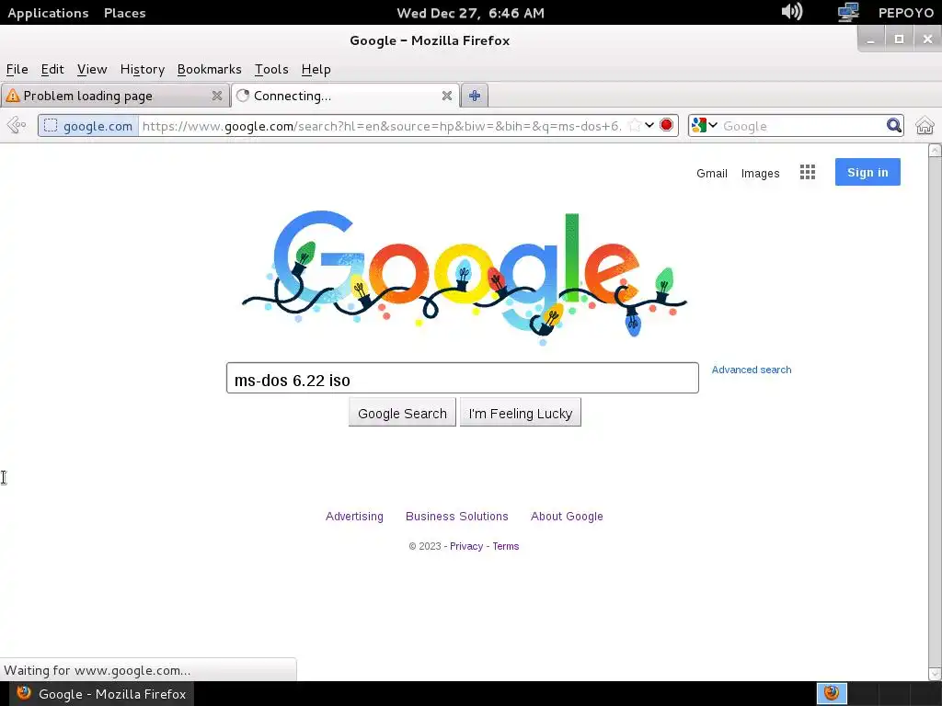Open the Images link

click(x=760, y=174)
